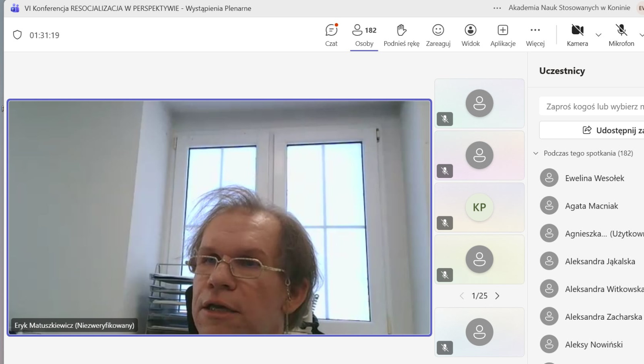
Task: Open the Aplikacje apps button
Action: click(503, 35)
